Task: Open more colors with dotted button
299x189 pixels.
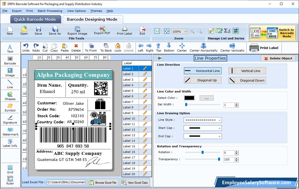Action: (206, 98)
